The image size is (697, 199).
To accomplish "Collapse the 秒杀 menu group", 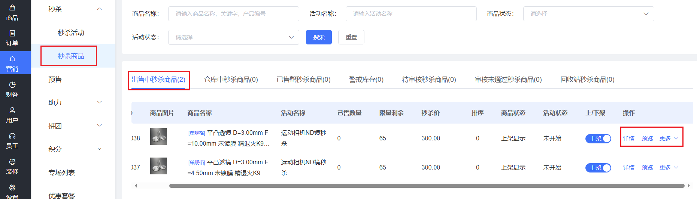I will click(73, 9).
